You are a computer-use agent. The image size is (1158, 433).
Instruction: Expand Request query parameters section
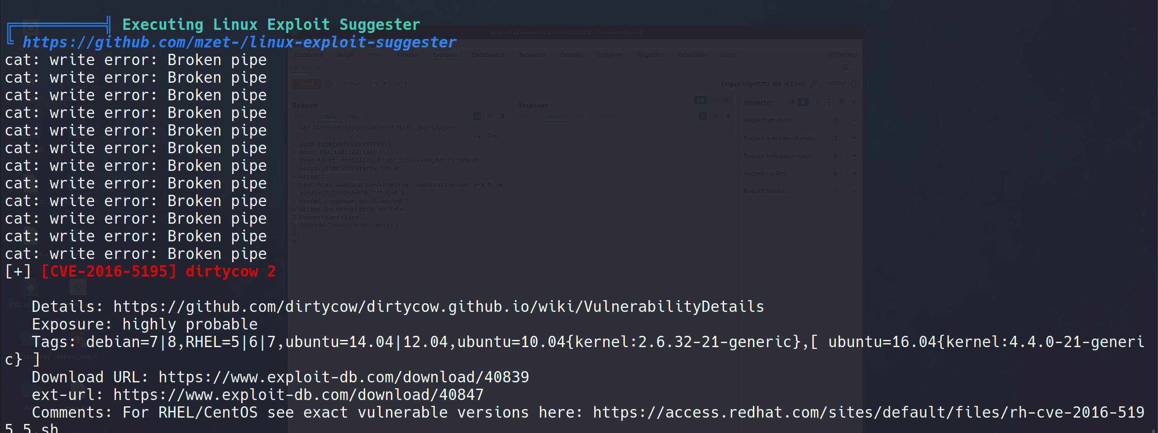pyautogui.click(x=854, y=138)
